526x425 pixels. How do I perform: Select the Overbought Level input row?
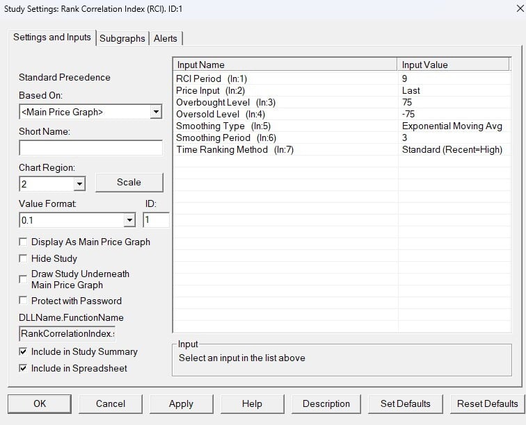click(x=342, y=102)
